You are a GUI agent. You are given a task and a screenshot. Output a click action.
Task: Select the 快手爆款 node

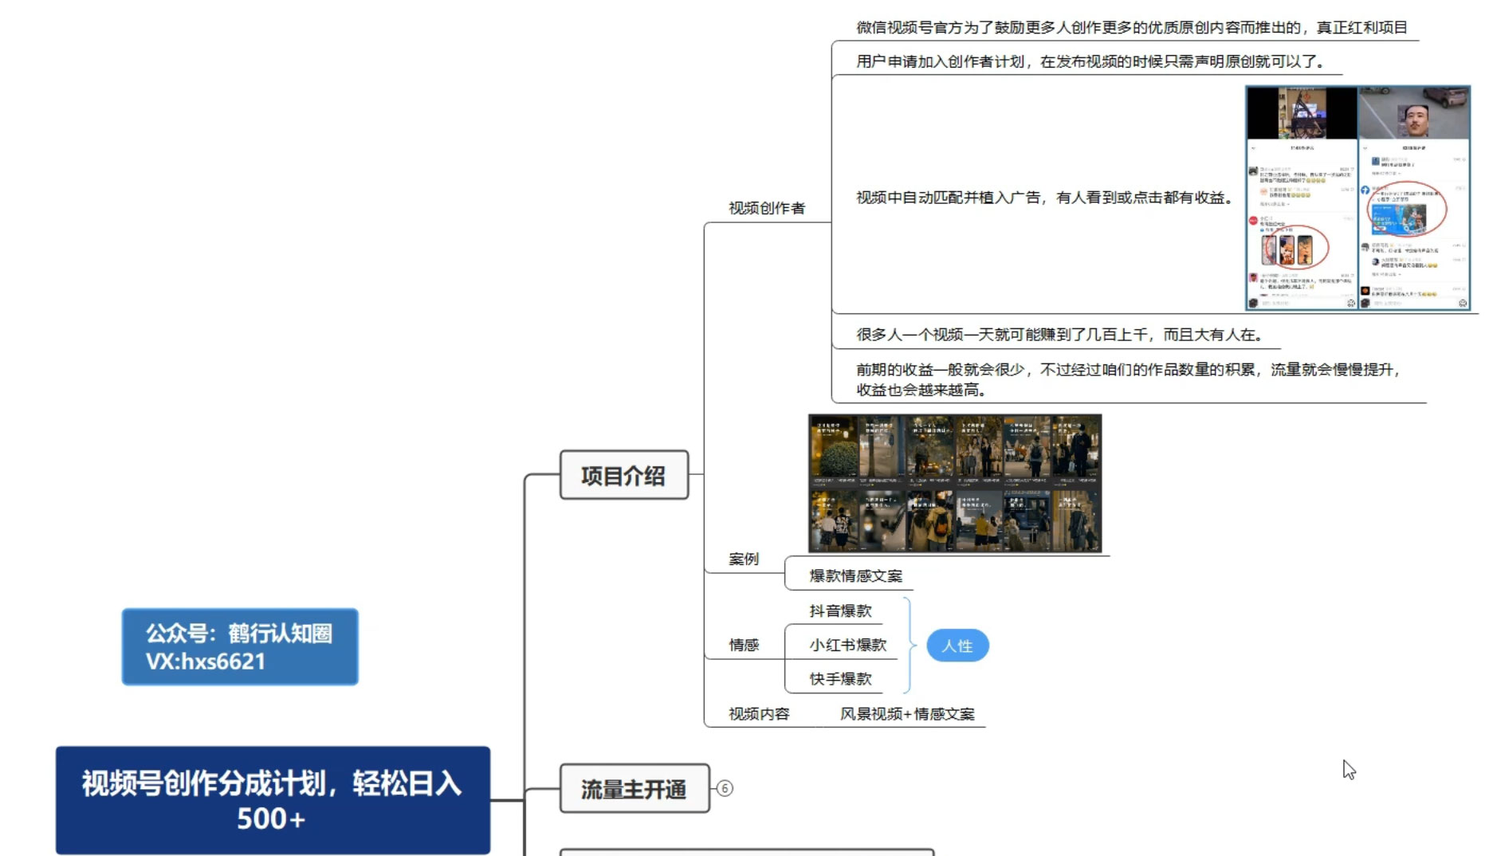(x=842, y=679)
